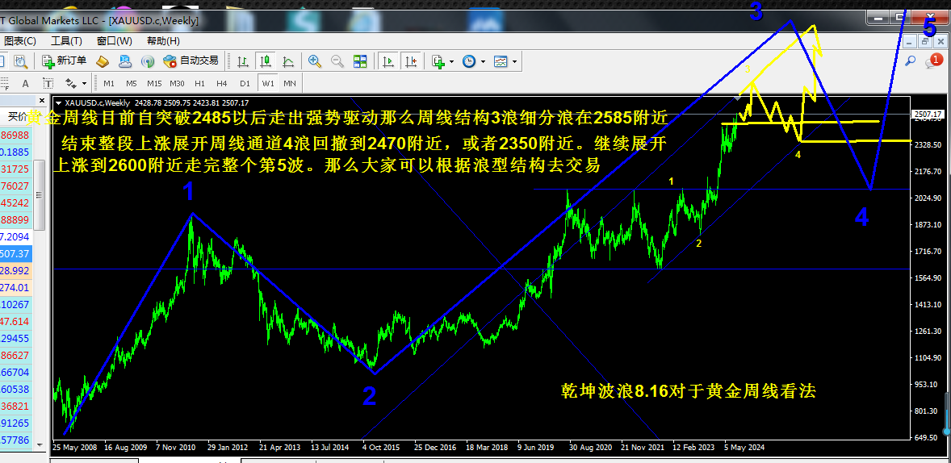Select the M5 timeframe
The width and height of the screenshot is (951, 463).
(131, 83)
